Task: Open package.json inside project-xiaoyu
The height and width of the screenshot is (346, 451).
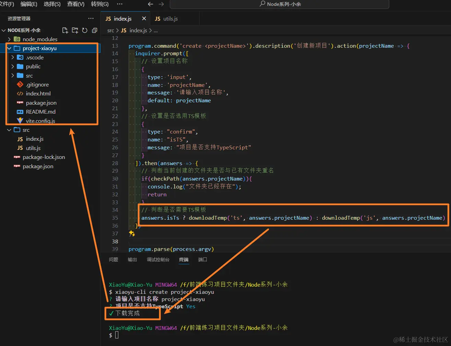Action: click(x=41, y=103)
